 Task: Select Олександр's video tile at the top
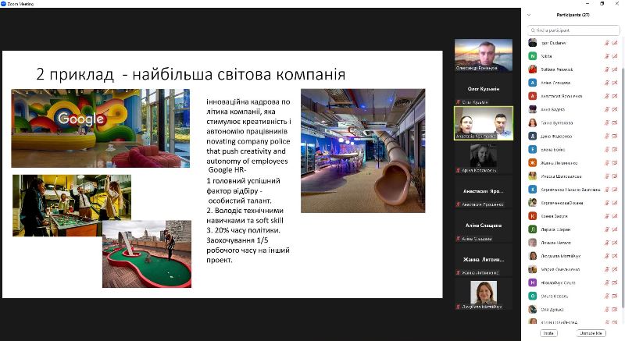point(484,55)
